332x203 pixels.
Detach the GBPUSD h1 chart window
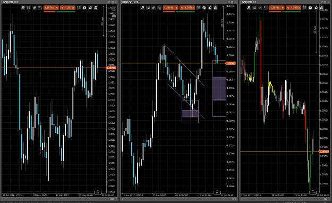(322, 2)
